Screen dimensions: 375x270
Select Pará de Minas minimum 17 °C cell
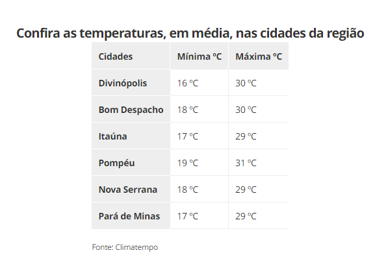point(200,215)
